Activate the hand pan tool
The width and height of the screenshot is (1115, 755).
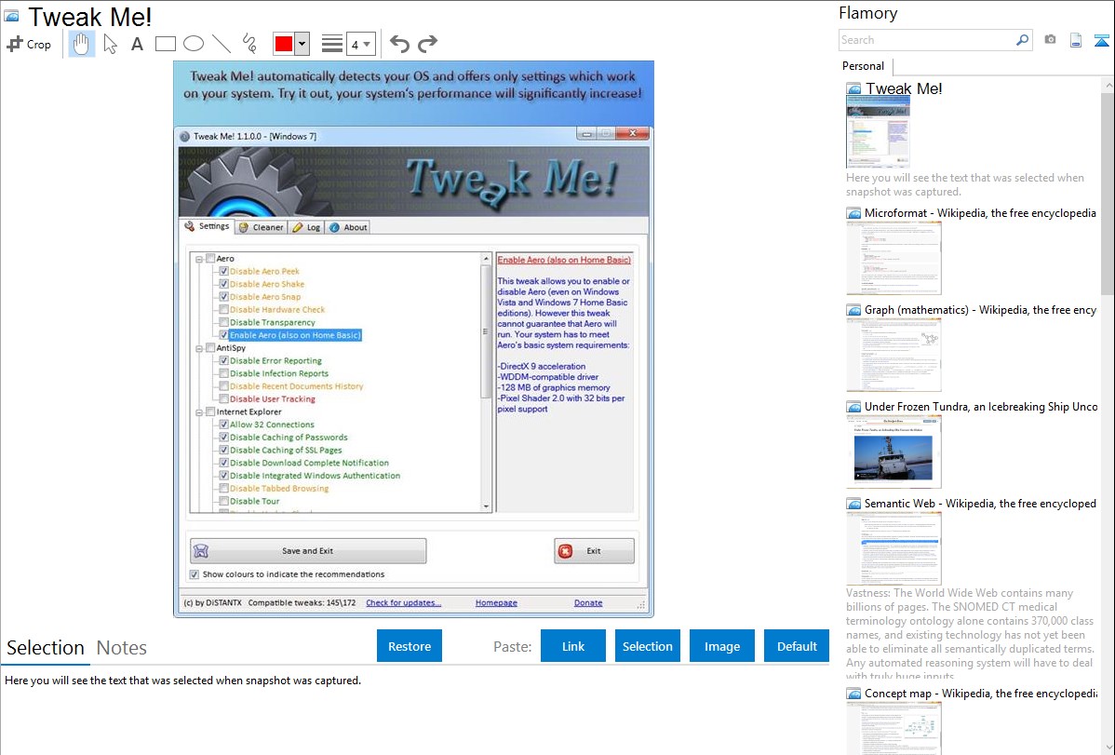coord(81,44)
